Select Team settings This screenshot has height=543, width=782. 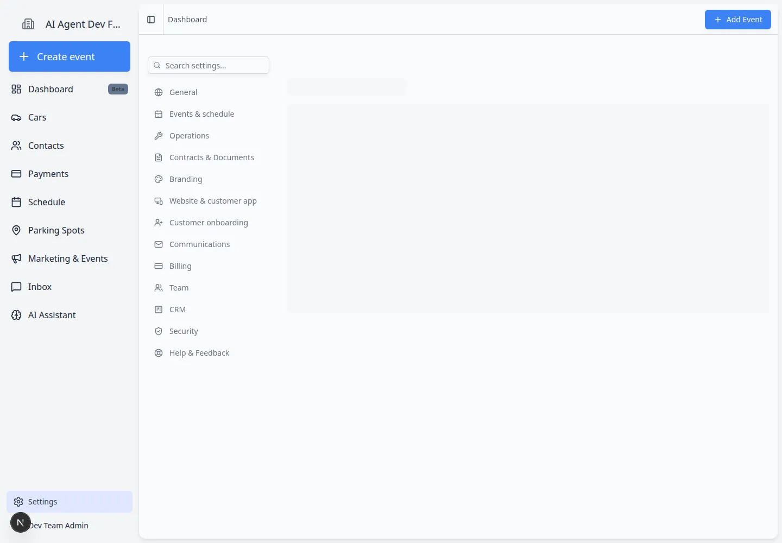coord(209,288)
